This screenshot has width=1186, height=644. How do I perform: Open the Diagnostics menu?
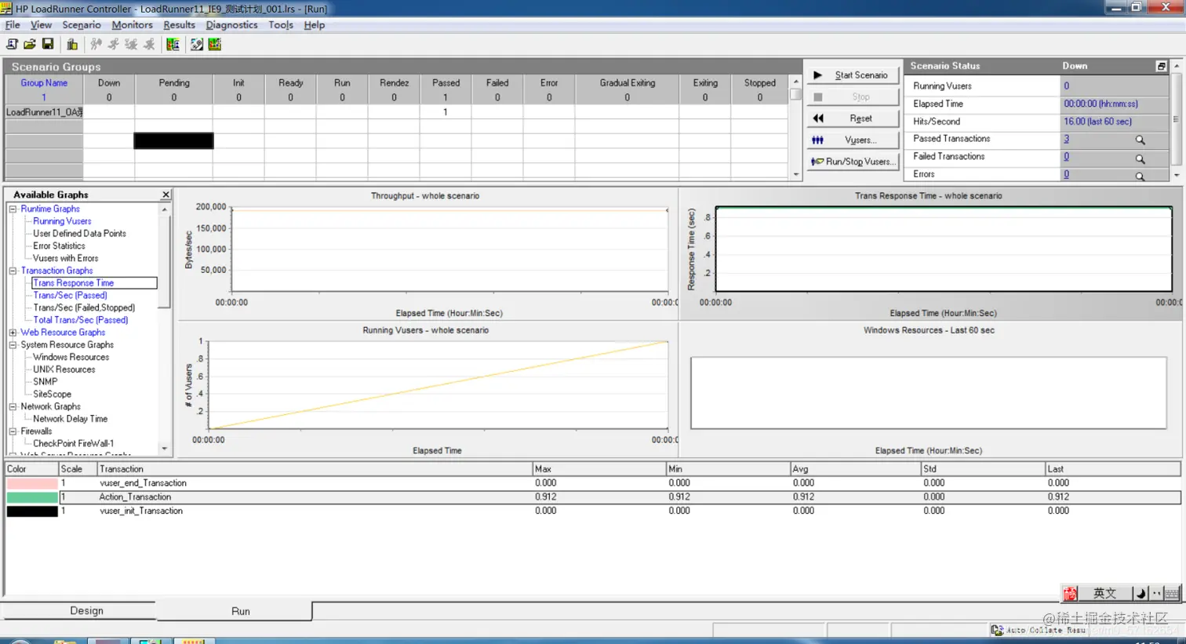(231, 25)
